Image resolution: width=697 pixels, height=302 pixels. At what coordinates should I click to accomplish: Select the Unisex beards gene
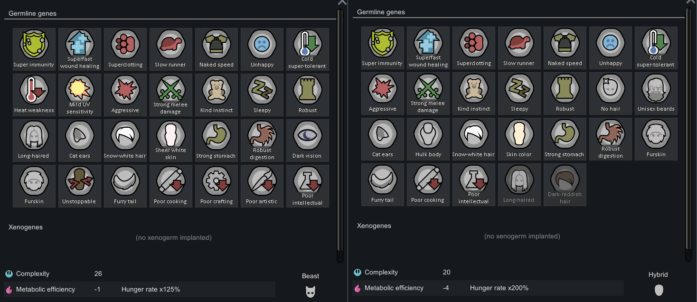656,94
